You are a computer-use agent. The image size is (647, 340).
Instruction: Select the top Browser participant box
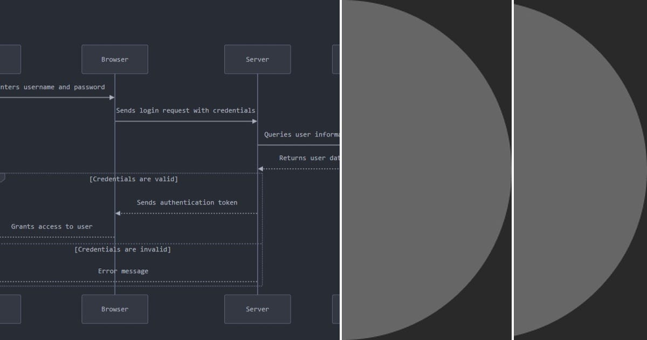(114, 59)
